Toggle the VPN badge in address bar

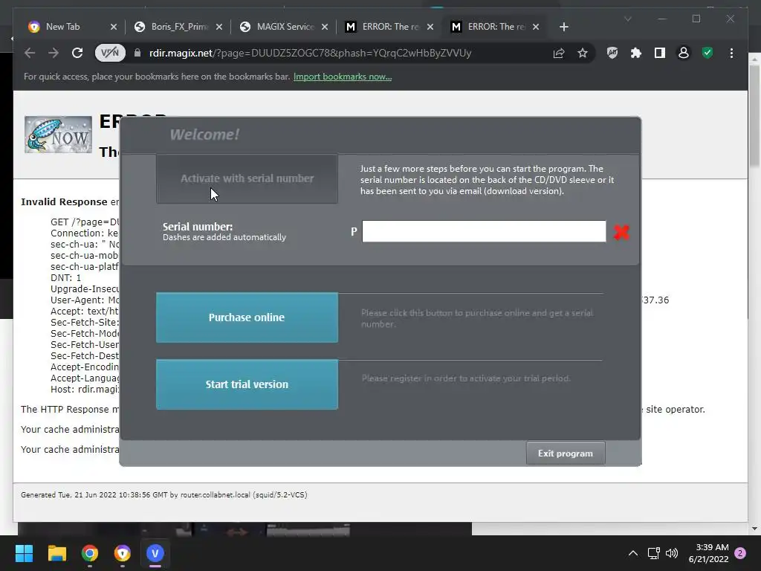110,53
